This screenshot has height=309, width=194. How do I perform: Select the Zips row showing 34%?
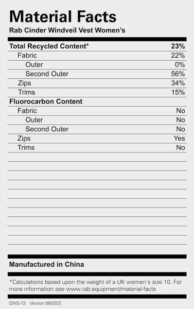(x=97, y=83)
